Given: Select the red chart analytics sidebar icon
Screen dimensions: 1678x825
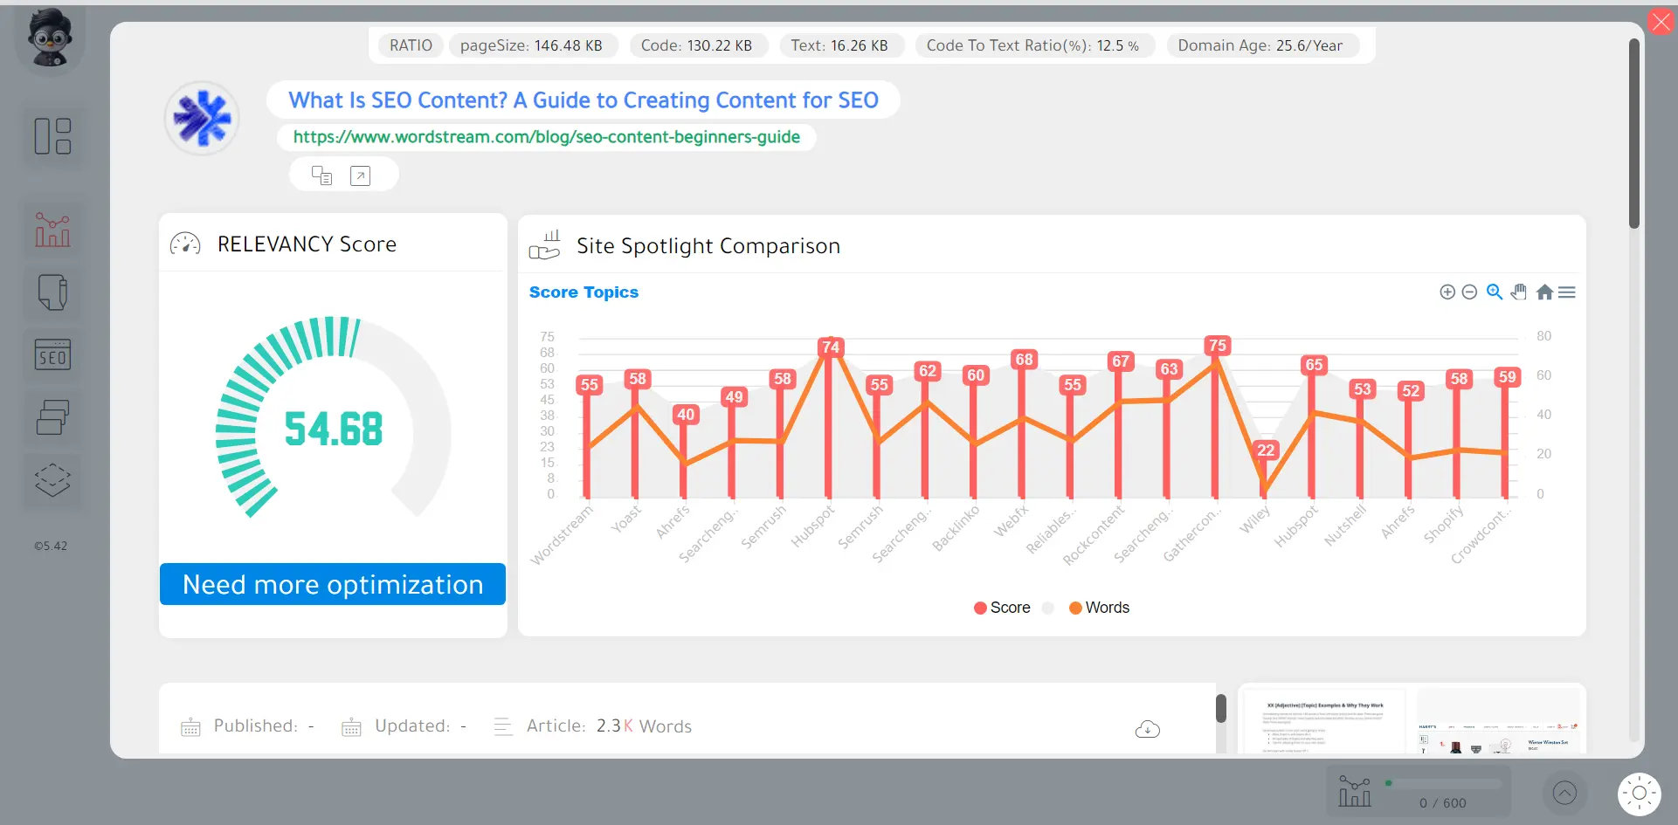Looking at the screenshot, I should point(52,230).
